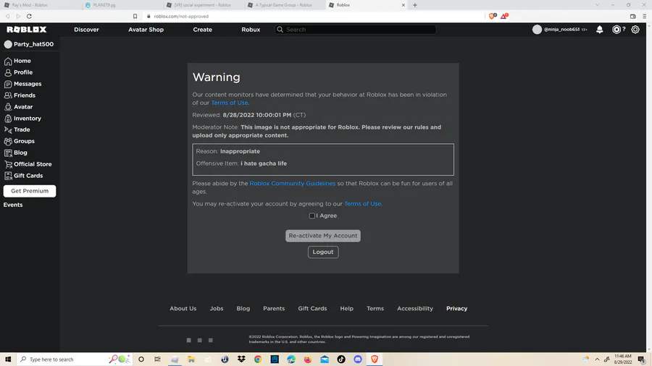Click the Windows taskbar search box
Image resolution: width=652 pixels, height=366 pixels.
coord(75,359)
